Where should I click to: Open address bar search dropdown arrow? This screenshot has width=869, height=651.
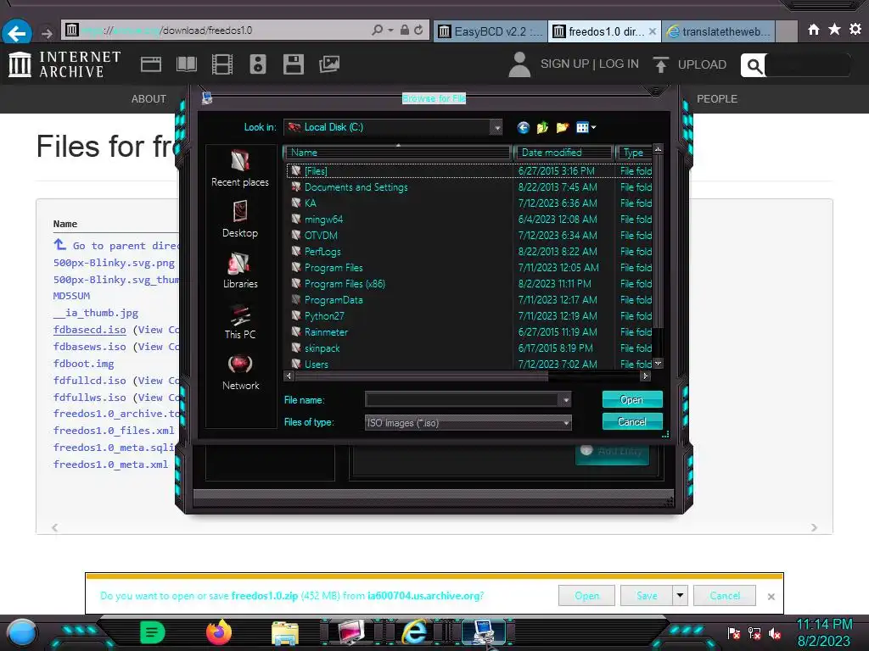click(x=390, y=30)
